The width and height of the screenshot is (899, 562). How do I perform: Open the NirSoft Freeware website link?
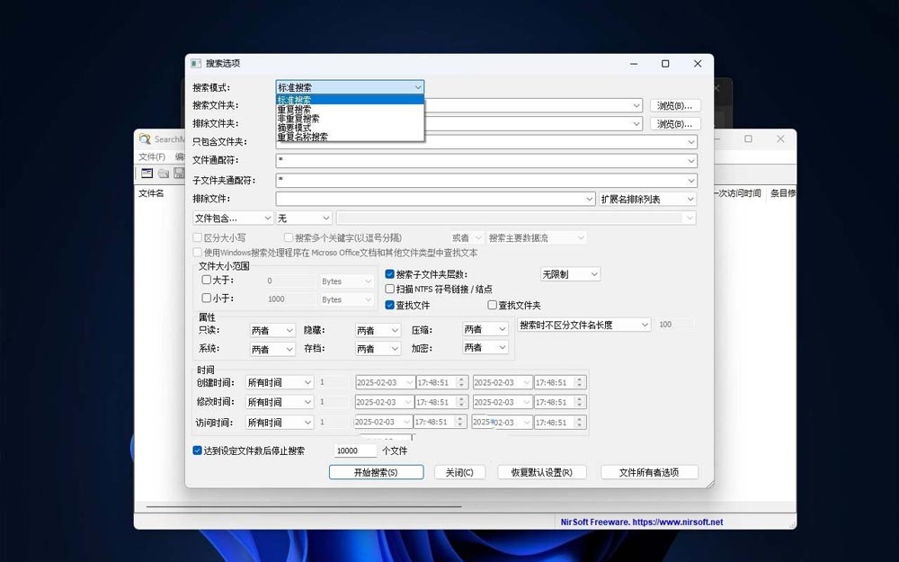click(642, 522)
